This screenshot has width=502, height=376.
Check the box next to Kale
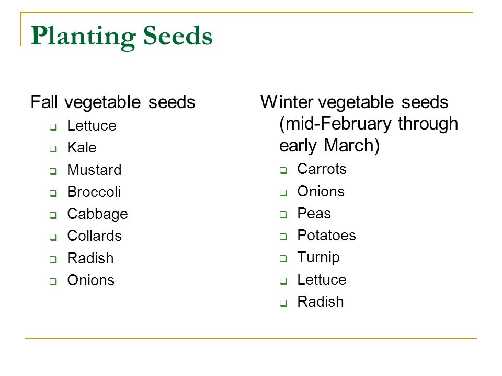[x=53, y=149]
